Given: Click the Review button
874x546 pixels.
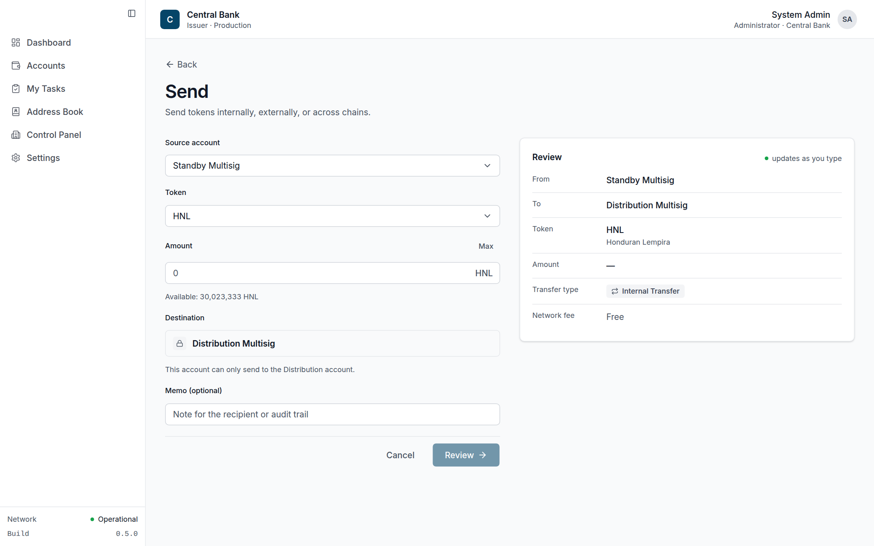Looking at the screenshot, I should (x=466, y=455).
